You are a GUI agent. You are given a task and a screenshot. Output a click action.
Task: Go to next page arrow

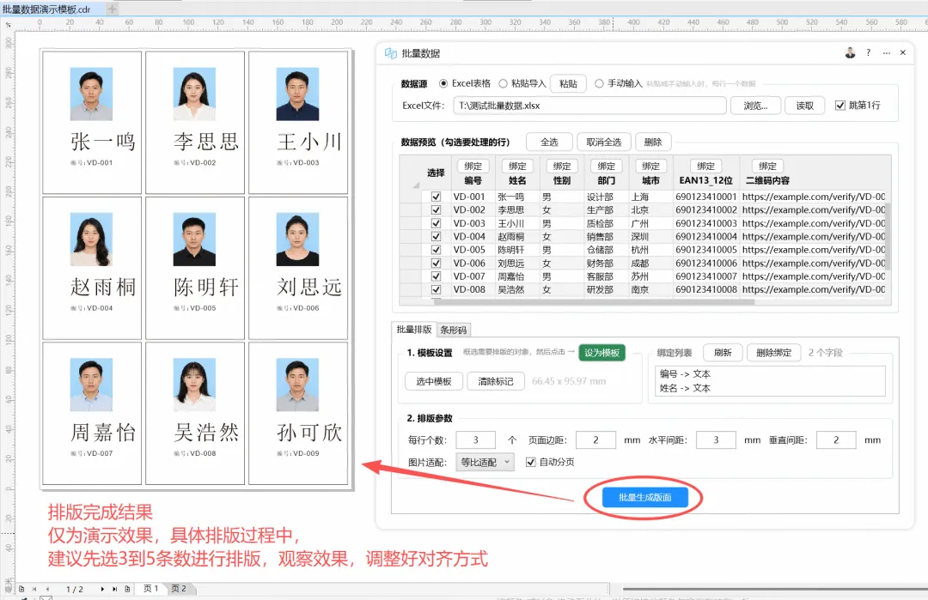coord(102,589)
